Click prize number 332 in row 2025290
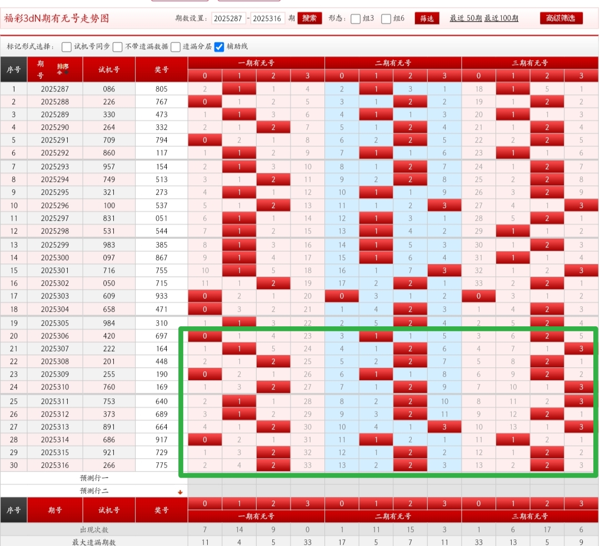This screenshot has width=600, height=546. click(162, 127)
